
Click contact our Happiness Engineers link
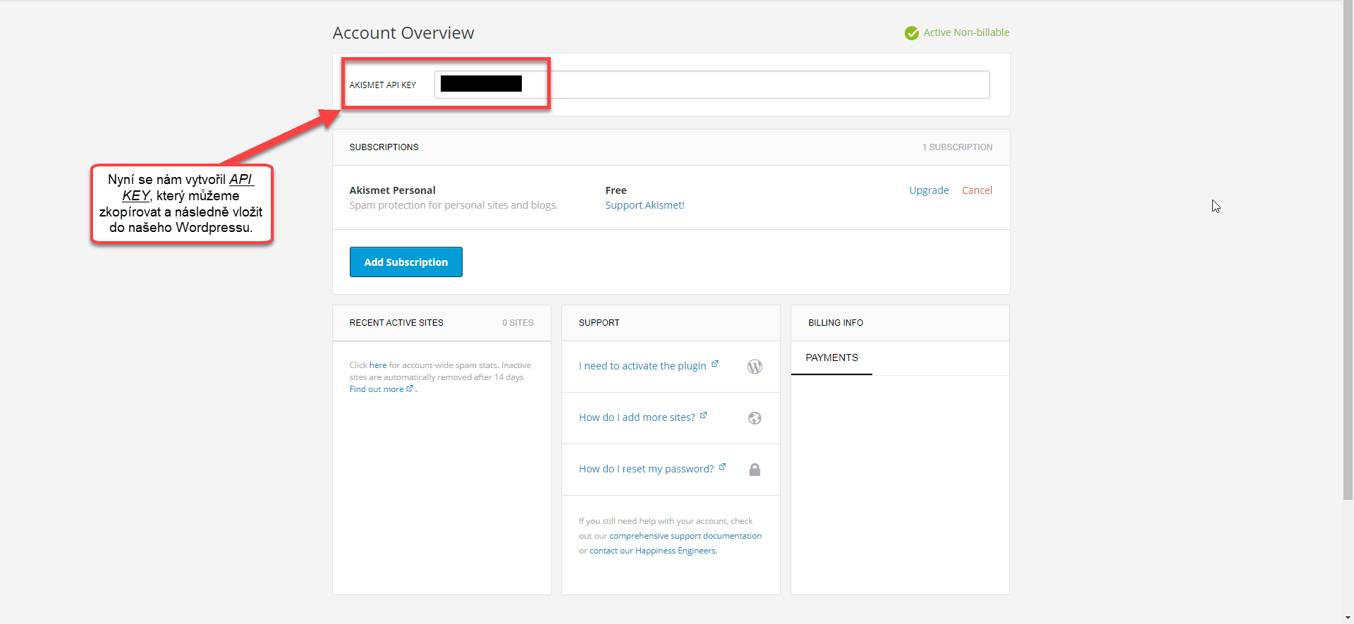(652, 551)
